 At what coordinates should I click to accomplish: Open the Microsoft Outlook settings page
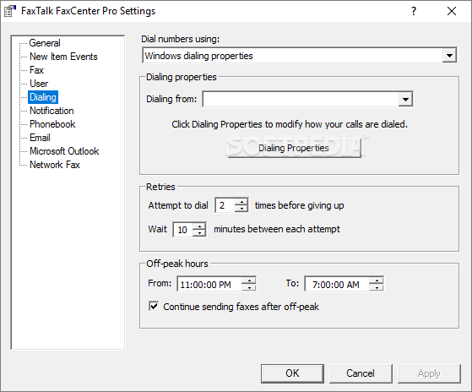pyautogui.click(x=64, y=151)
